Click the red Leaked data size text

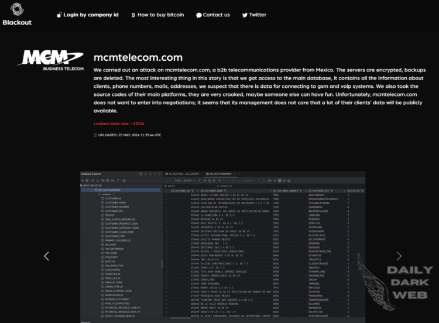(x=119, y=123)
